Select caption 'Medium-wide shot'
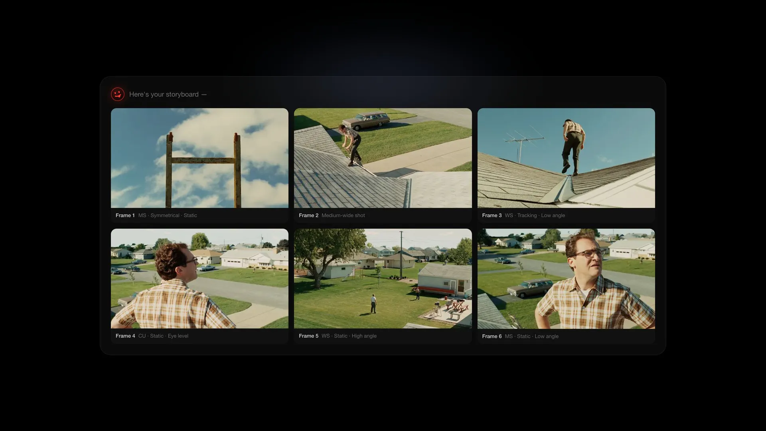Viewport: 766px width, 431px height. click(x=343, y=215)
